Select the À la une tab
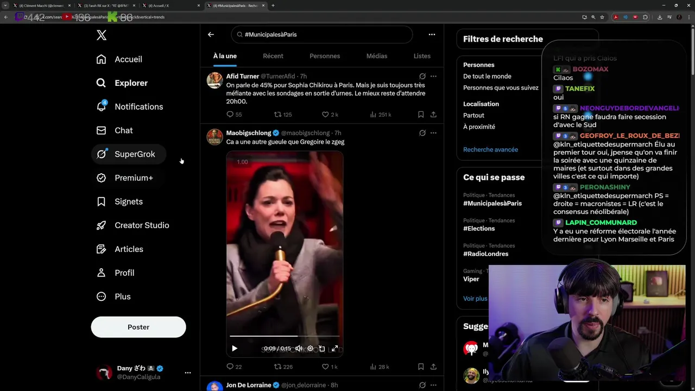This screenshot has height=391, width=695. [x=225, y=56]
